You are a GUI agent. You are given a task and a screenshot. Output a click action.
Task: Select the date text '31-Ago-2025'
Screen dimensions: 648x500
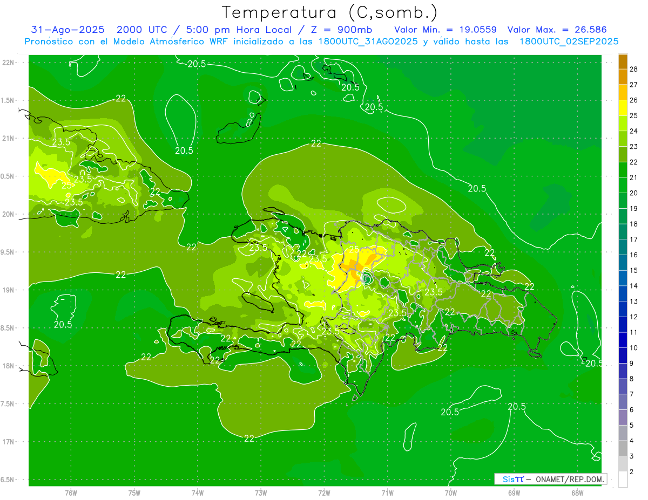[x=67, y=30]
